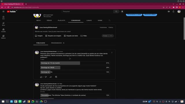
Task: Open the notifications bell
Action: coord(173,12)
